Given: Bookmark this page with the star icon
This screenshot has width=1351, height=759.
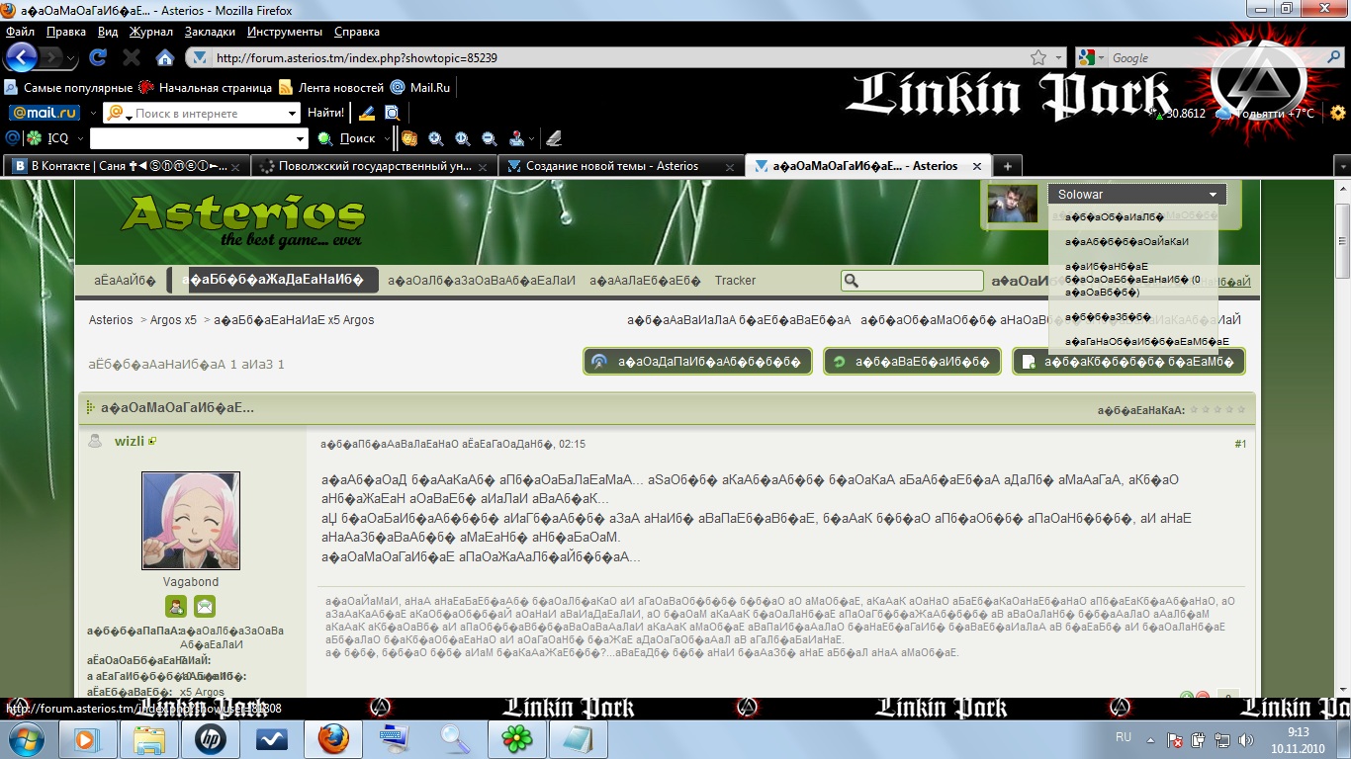Looking at the screenshot, I should tap(1037, 58).
